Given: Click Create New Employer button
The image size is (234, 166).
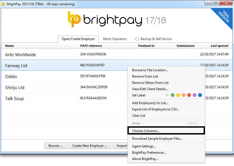Looking at the screenshot, I should pyautogui.click(x=90, y=146).
